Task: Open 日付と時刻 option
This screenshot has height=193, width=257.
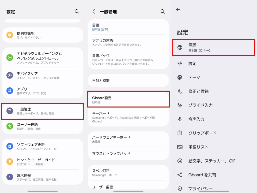Action: 128,81
